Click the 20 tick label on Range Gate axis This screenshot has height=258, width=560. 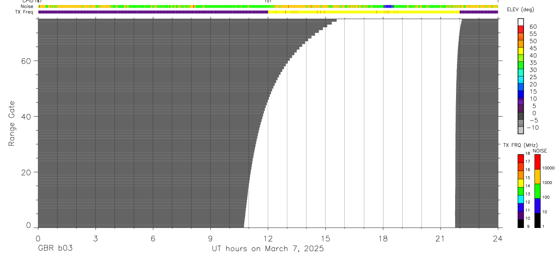27,172
